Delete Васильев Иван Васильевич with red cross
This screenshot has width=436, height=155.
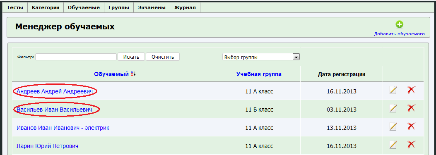coord(411,108)
